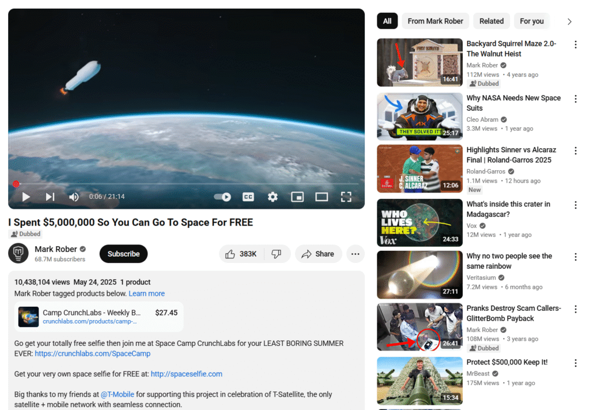Select the Related filter chip
The width and height of the screenshot is (590, 410).
click(491, 21)
